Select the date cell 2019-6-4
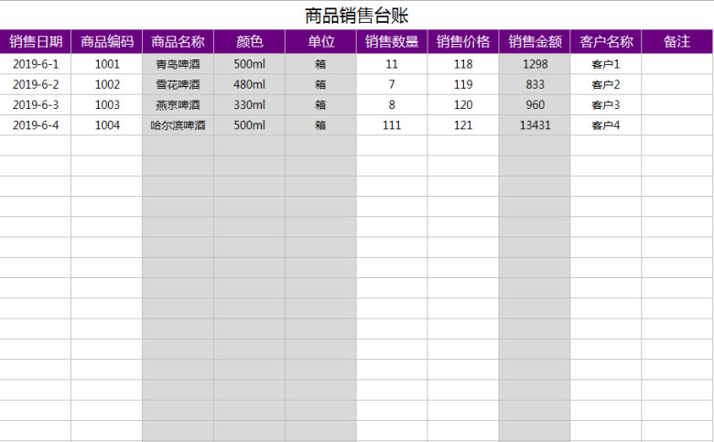This screenshot has width=714, height=442. [36, 125]
